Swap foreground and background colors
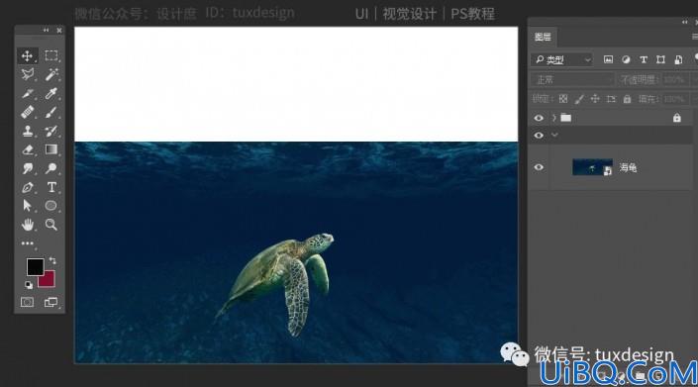Viewport: 698px width, 387px height. (52, 260)
